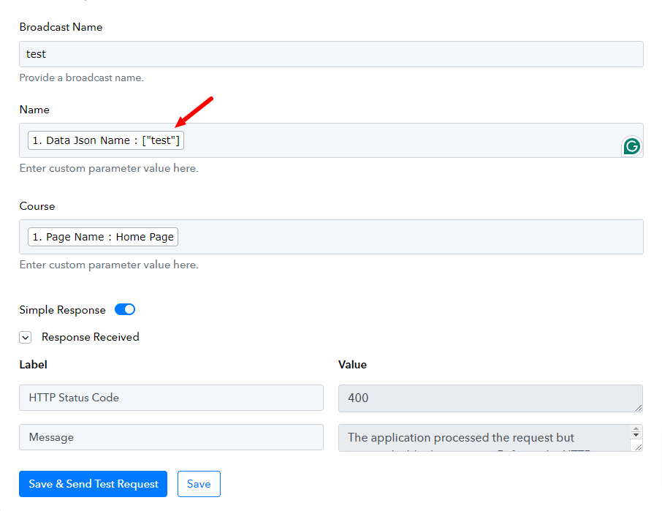Collapse the Response Received section
Screen dimensions: 662x511
coord(26,338)
